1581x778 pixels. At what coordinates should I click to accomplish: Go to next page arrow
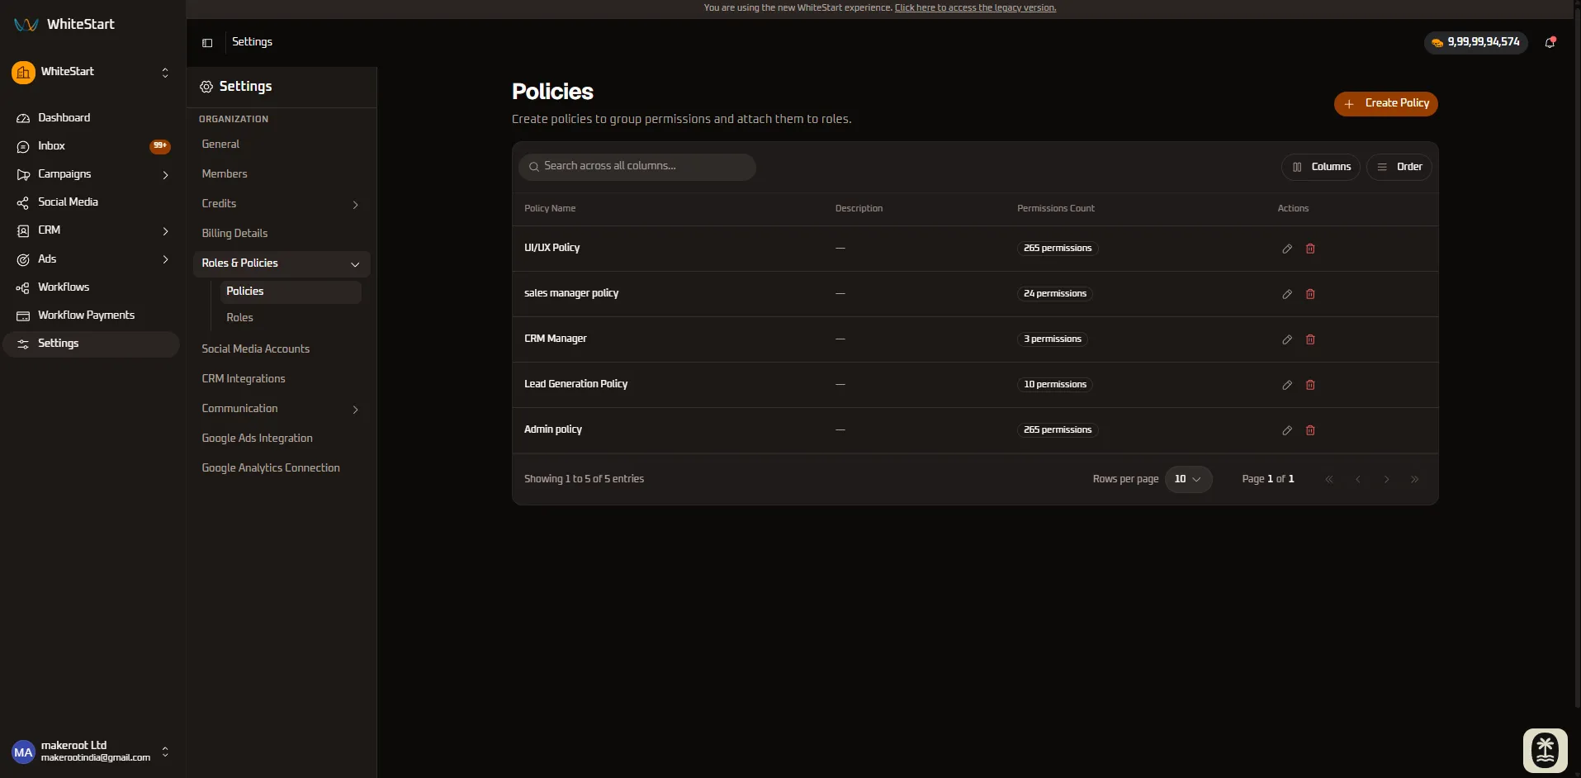[1386, 479]
